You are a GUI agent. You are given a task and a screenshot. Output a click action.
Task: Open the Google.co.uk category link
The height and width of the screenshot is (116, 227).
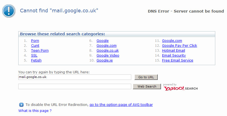click(x=107, y=51)
